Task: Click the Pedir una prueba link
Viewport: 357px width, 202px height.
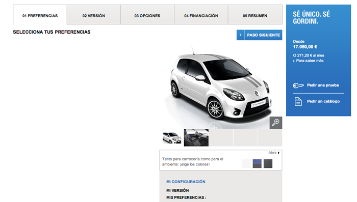Action: pyautogui.click(x=323, y=85)
